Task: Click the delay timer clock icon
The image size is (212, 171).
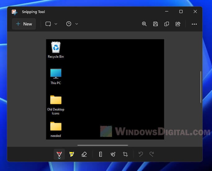Action: click(x=69, y=24)
